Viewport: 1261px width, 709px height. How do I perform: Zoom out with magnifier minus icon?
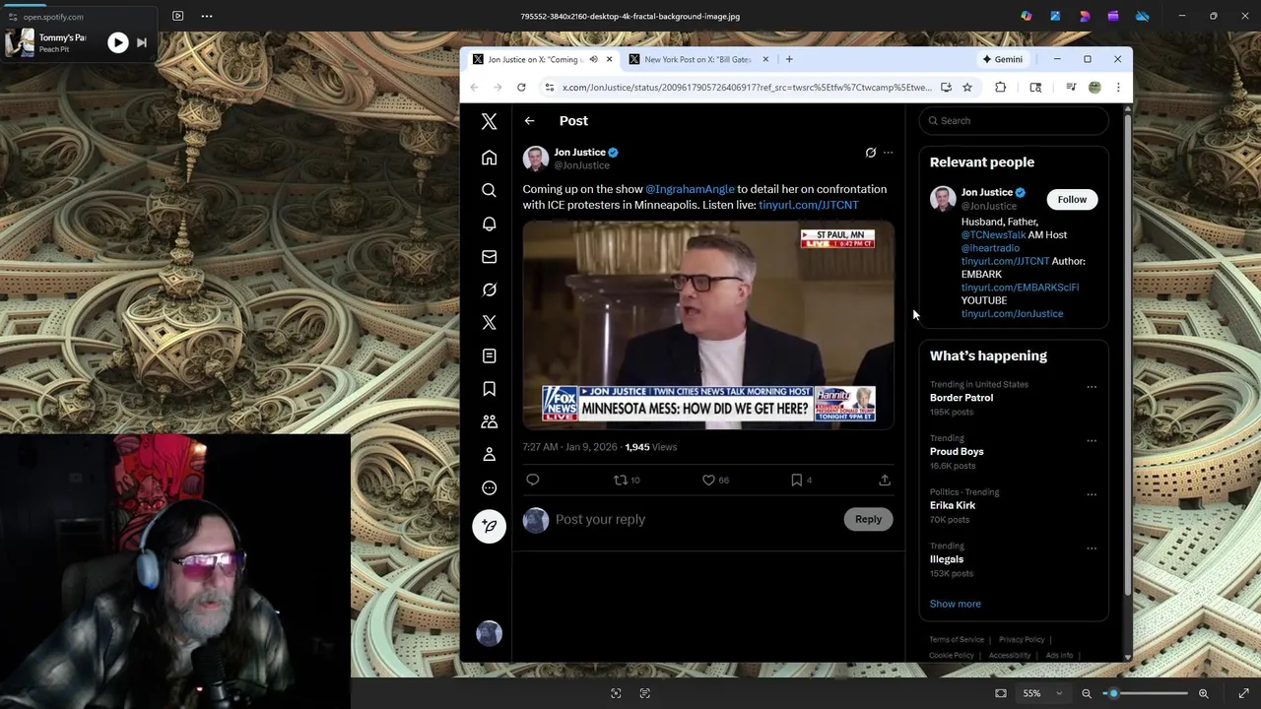pos(1087,693)
